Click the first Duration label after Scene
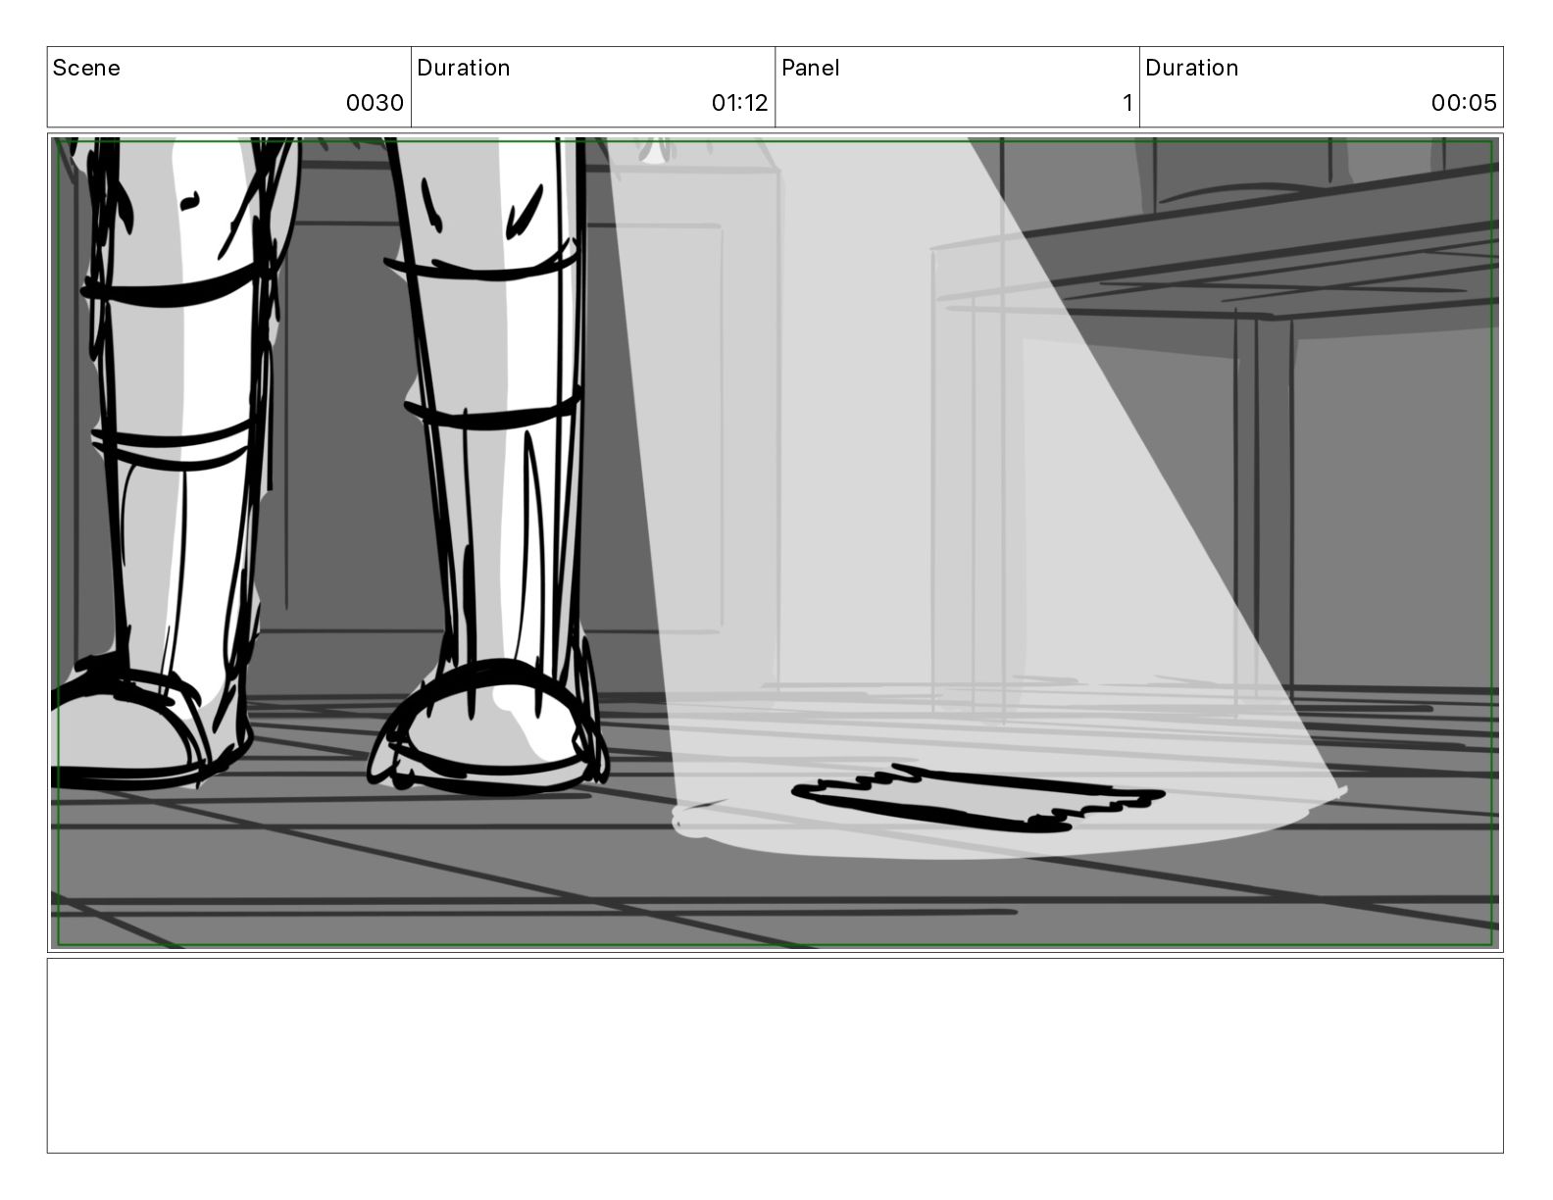 tap(464, 68)
